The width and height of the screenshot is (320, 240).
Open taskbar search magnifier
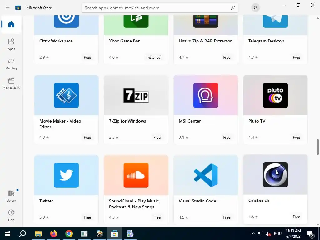tap(22, 234)
